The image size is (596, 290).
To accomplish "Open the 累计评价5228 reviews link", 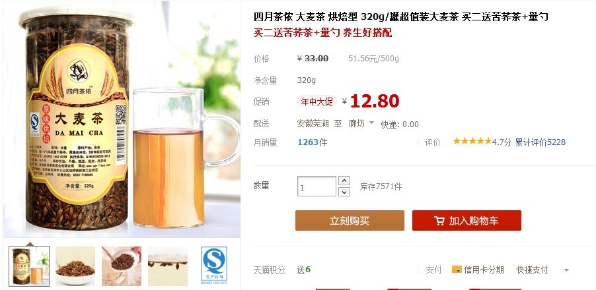I will pos(540,142).
